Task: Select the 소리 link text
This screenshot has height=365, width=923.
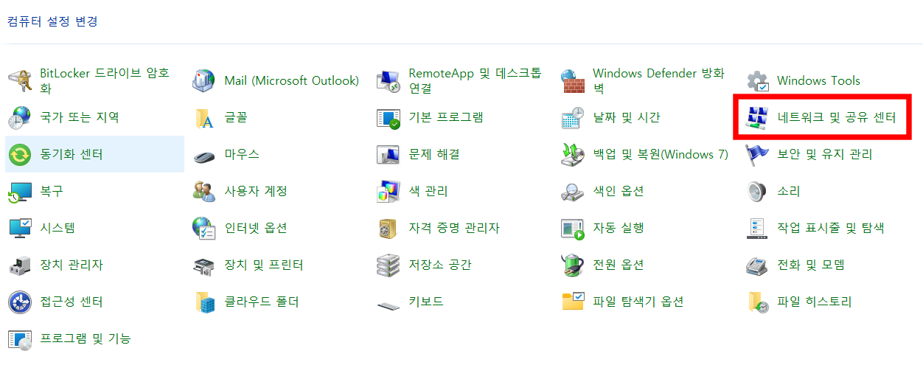Action: coord(789,191)
